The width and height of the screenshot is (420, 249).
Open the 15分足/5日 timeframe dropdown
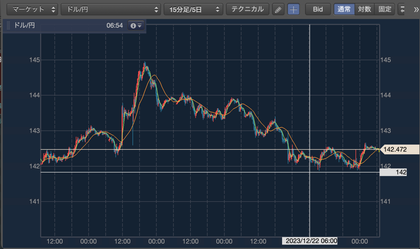[x=193, y=9]
